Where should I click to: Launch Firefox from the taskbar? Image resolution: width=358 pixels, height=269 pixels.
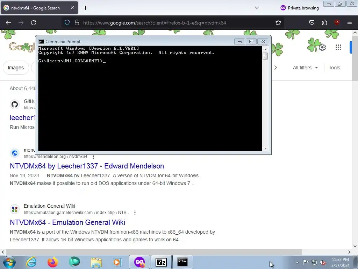point(52,262)
